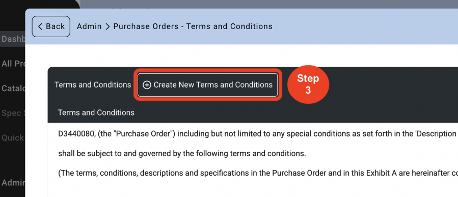Open All Projects item in the sidebar
Screen dimensions: 458x197
[x=13, y=64]
